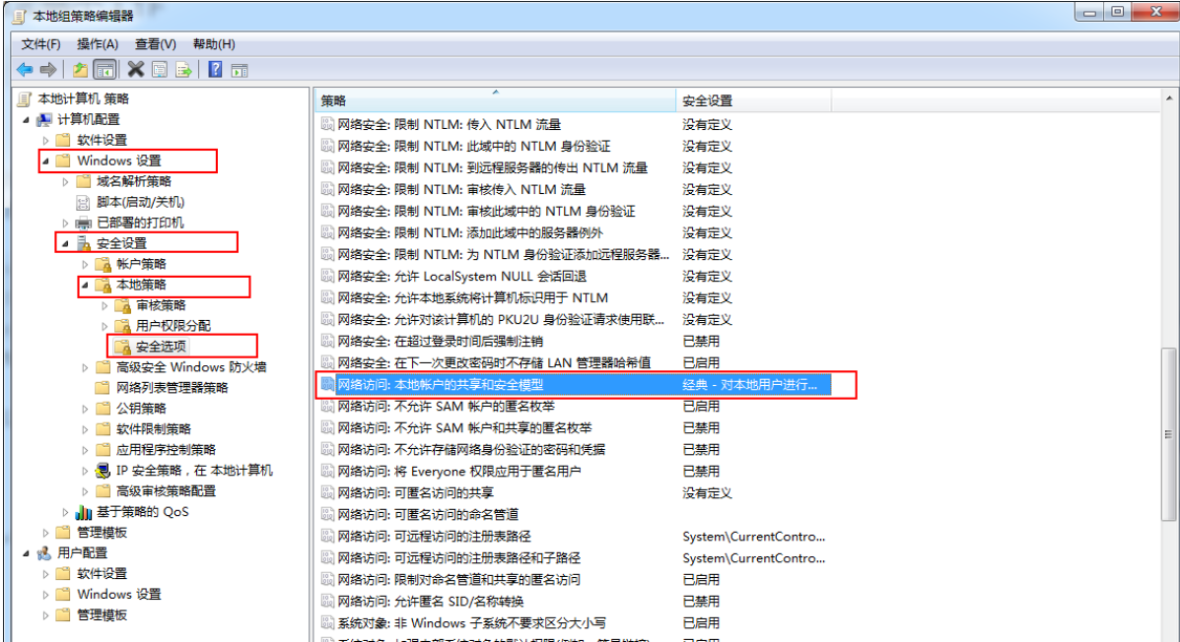This screenshot has width=1180, height=642.
Task: Collapse the 计算机配置 node
Action: tap(26, 119)
